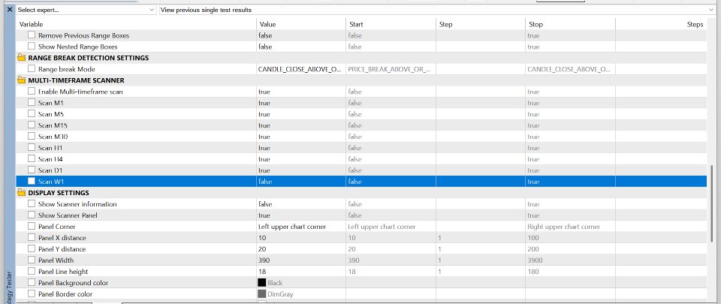Screen dimensions: 721x304
Task: Tick the Scan H4 checkbox
Action: point(32,159)
